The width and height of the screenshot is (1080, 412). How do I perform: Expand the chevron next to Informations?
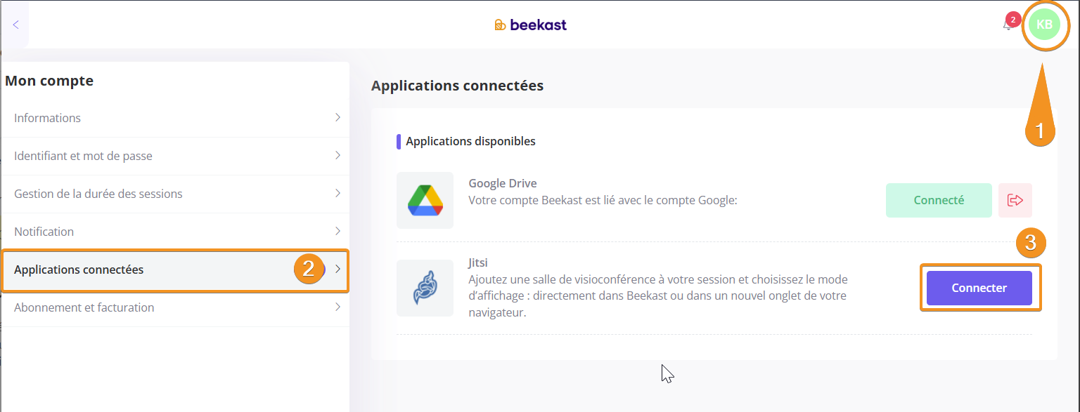337,118
